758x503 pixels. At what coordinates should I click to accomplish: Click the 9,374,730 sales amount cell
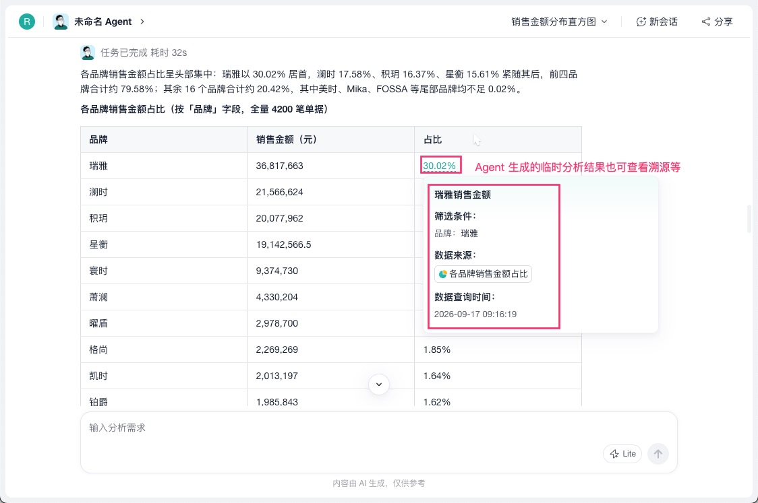pyautogui.click(x=331, y=271)
